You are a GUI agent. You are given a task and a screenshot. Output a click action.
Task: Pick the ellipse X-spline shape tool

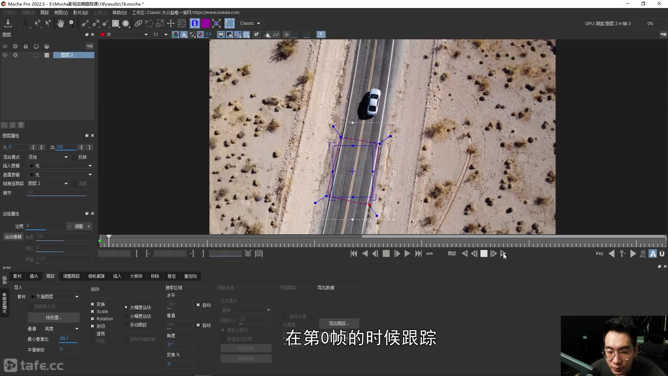pyautogui.click(x=126, y=23)
